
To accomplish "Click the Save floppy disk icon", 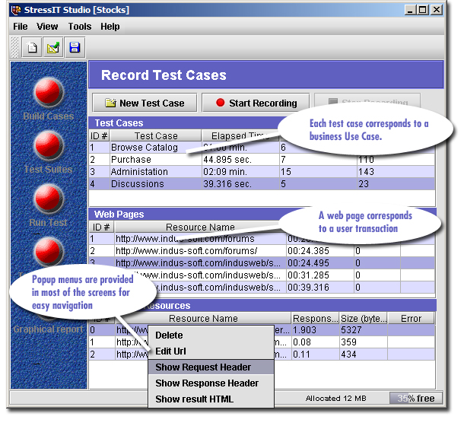I will coord(75,48).
